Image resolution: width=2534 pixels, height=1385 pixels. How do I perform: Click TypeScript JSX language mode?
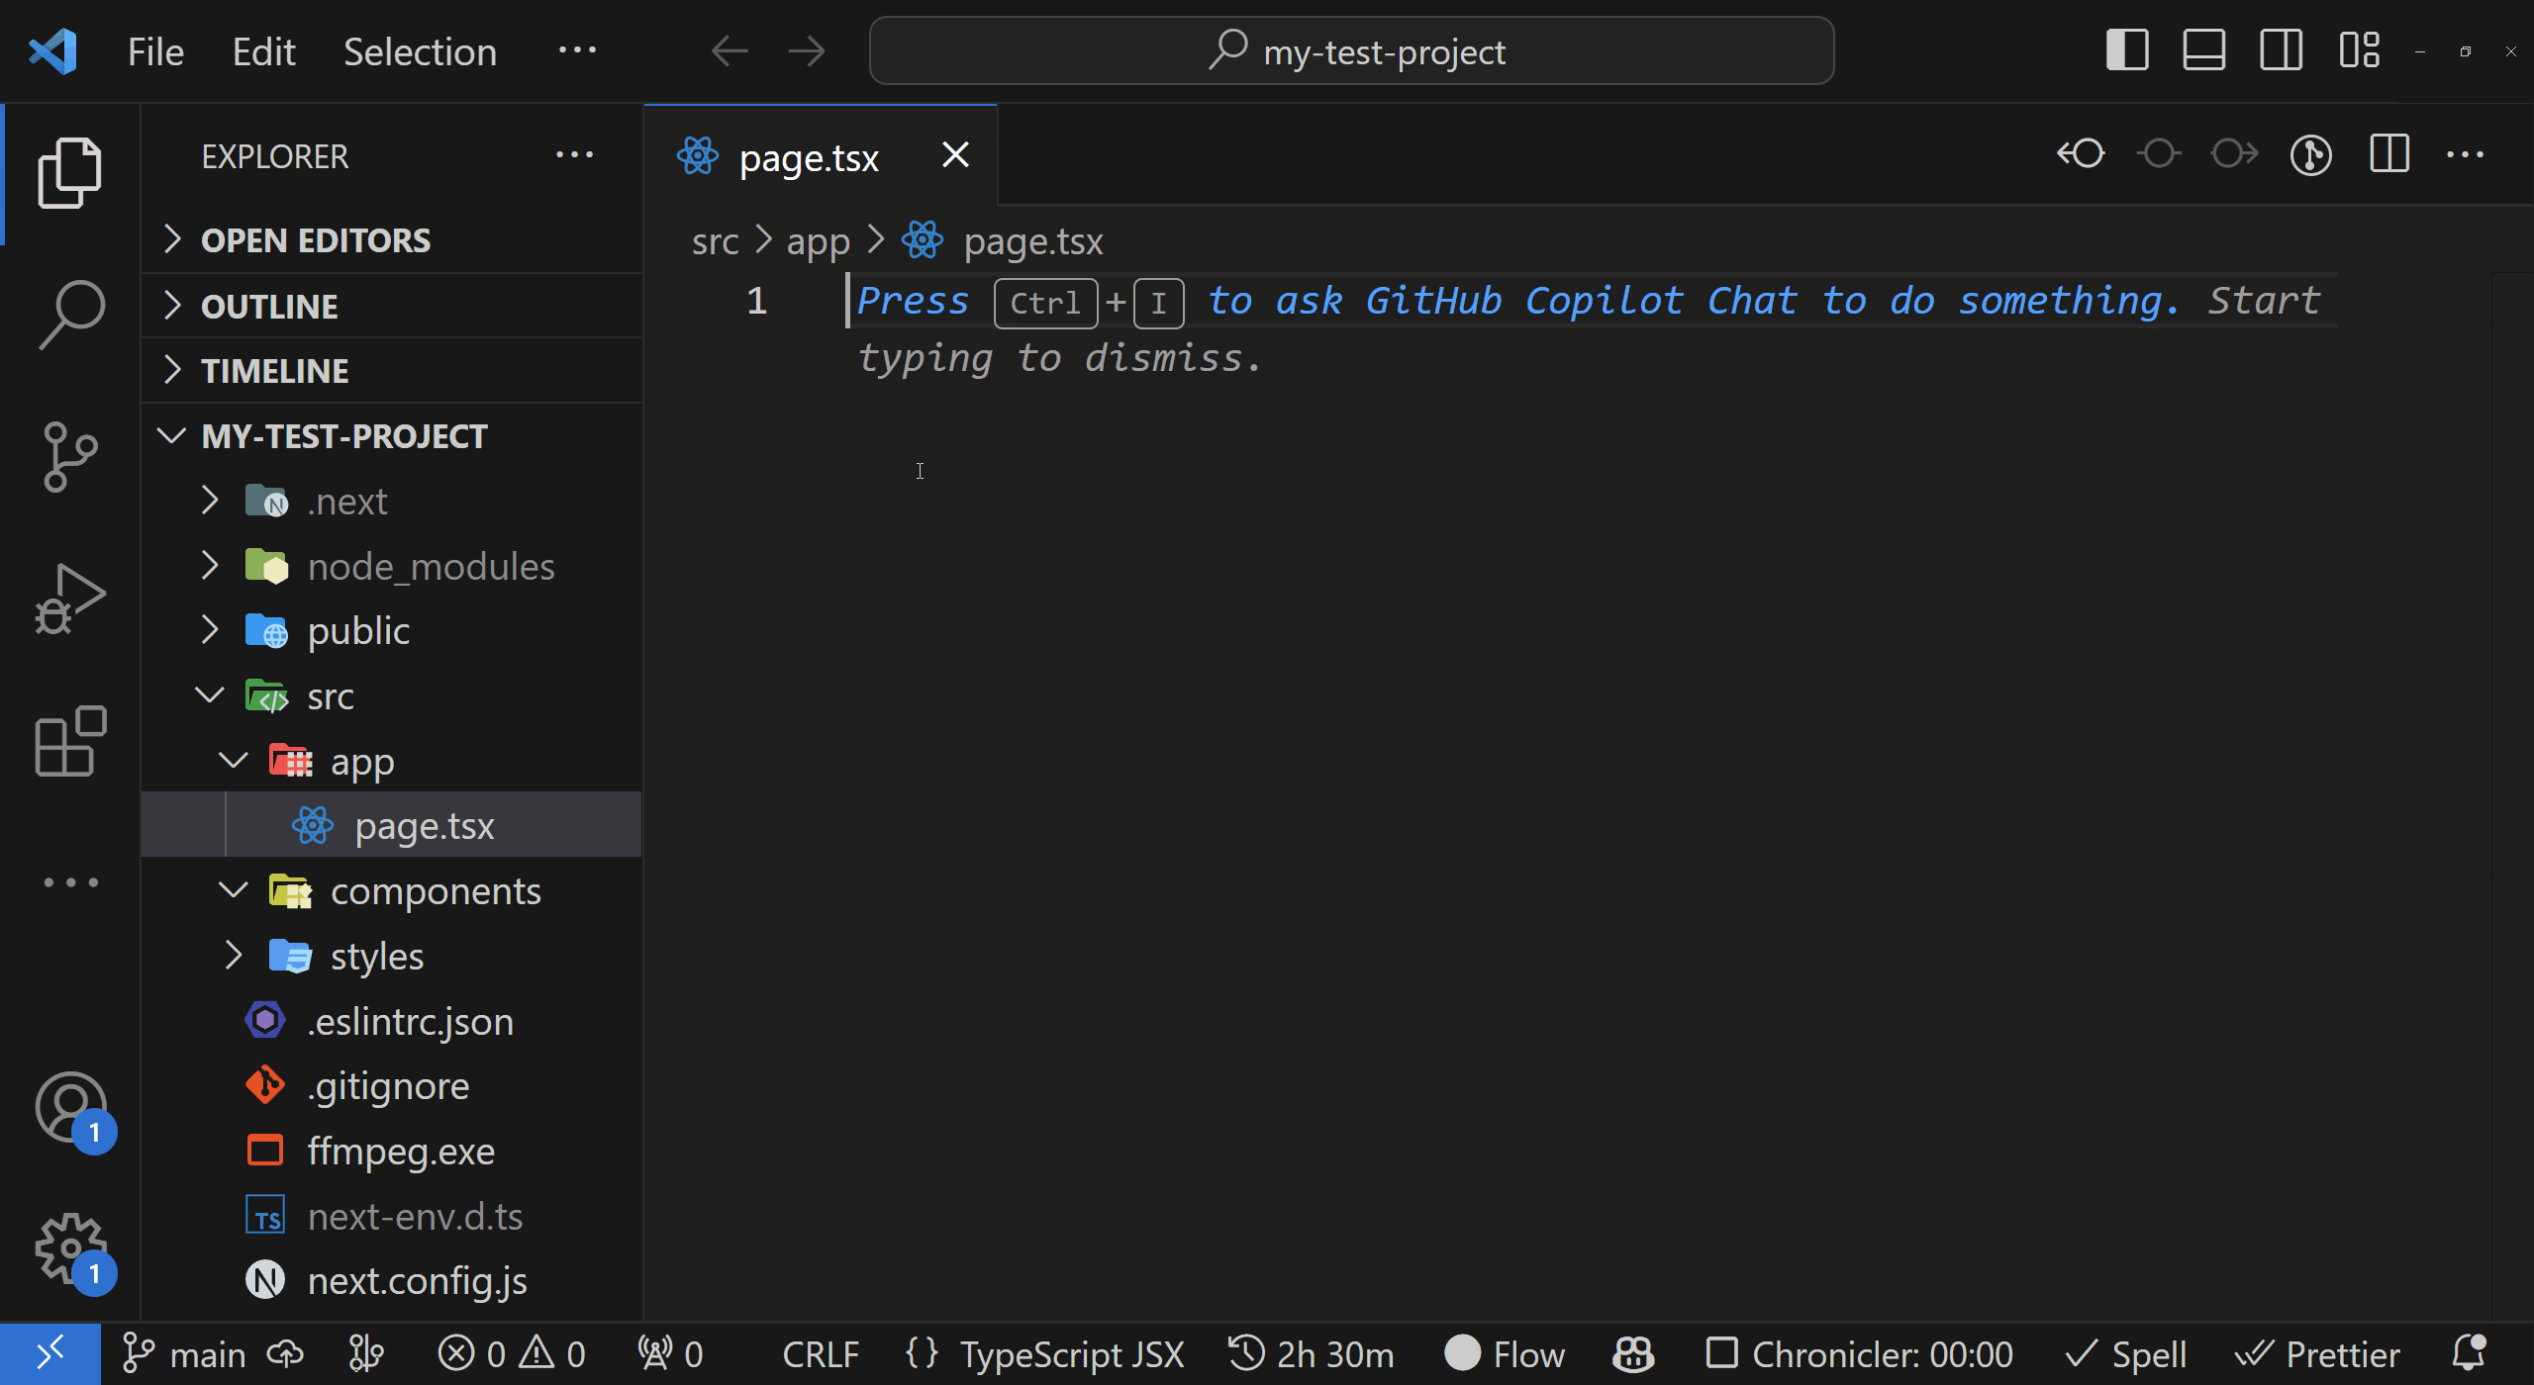1071,1354
